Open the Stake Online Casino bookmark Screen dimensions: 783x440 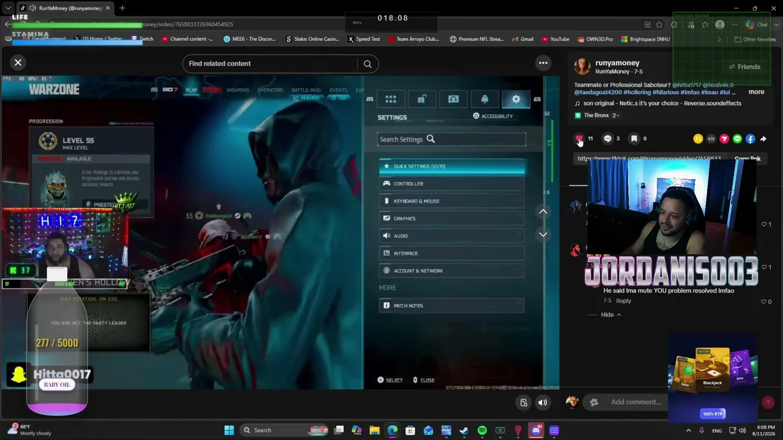click(x=313, y=39)
